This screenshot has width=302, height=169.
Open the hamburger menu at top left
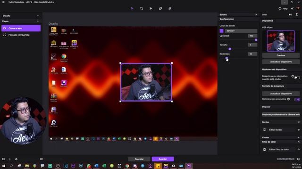coord(3,2)
